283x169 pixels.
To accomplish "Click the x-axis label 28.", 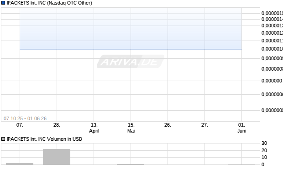I will (57, 125).
